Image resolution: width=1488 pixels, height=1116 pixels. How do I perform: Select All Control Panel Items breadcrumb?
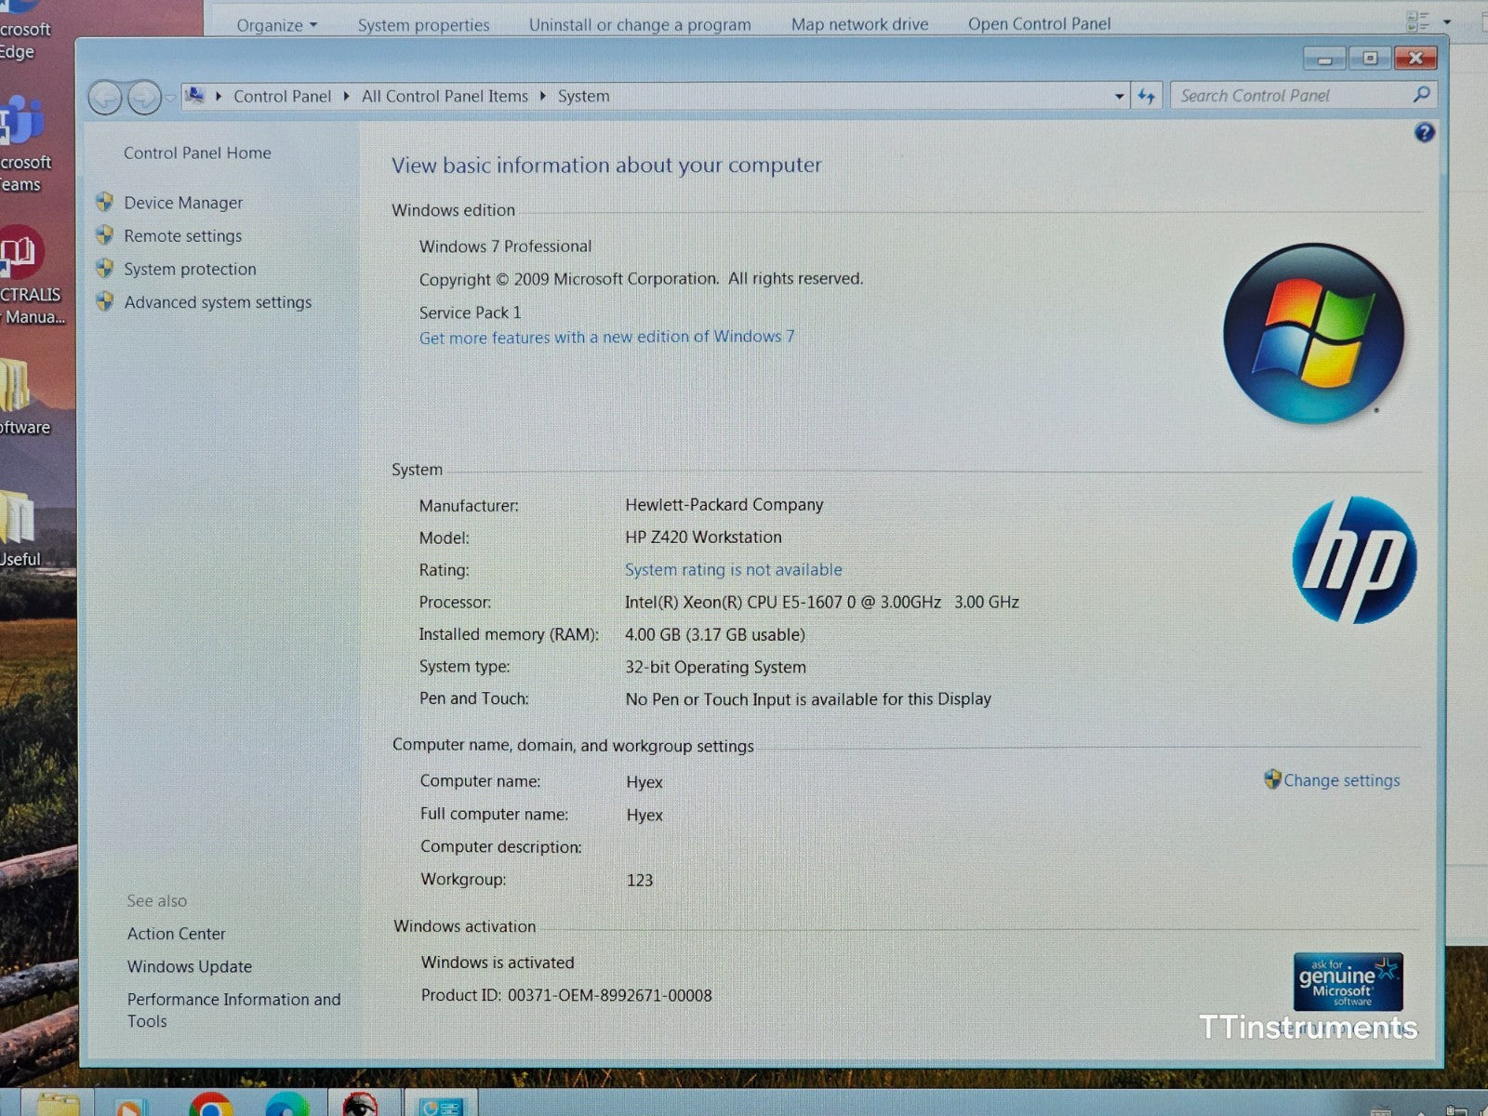click(445, 96)
